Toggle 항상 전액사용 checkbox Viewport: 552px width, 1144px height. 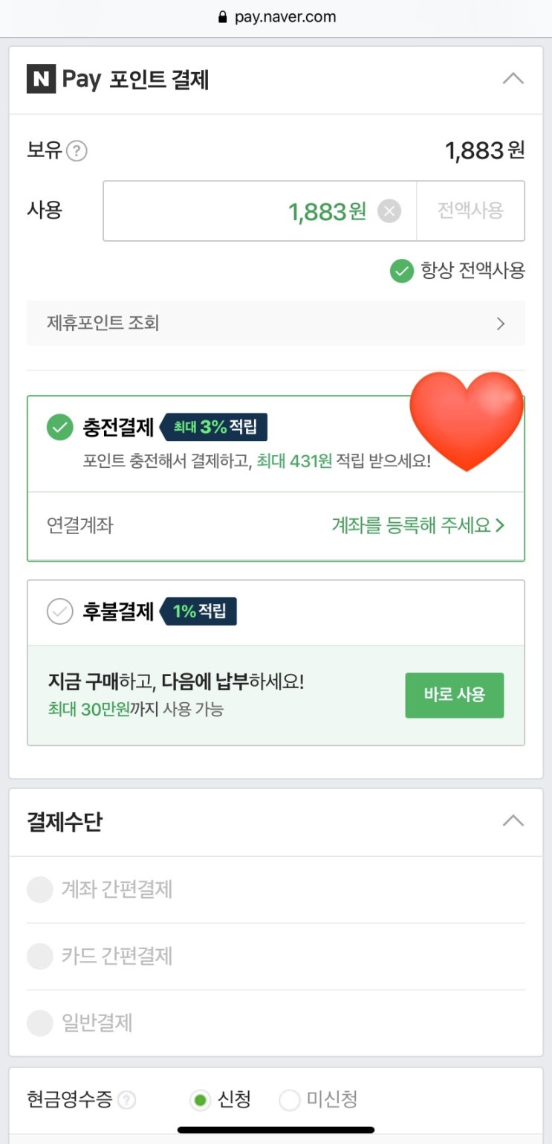401,271
